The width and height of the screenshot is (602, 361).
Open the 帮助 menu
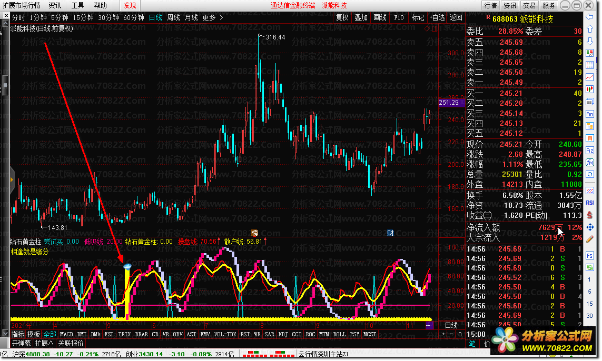(100, 5)
